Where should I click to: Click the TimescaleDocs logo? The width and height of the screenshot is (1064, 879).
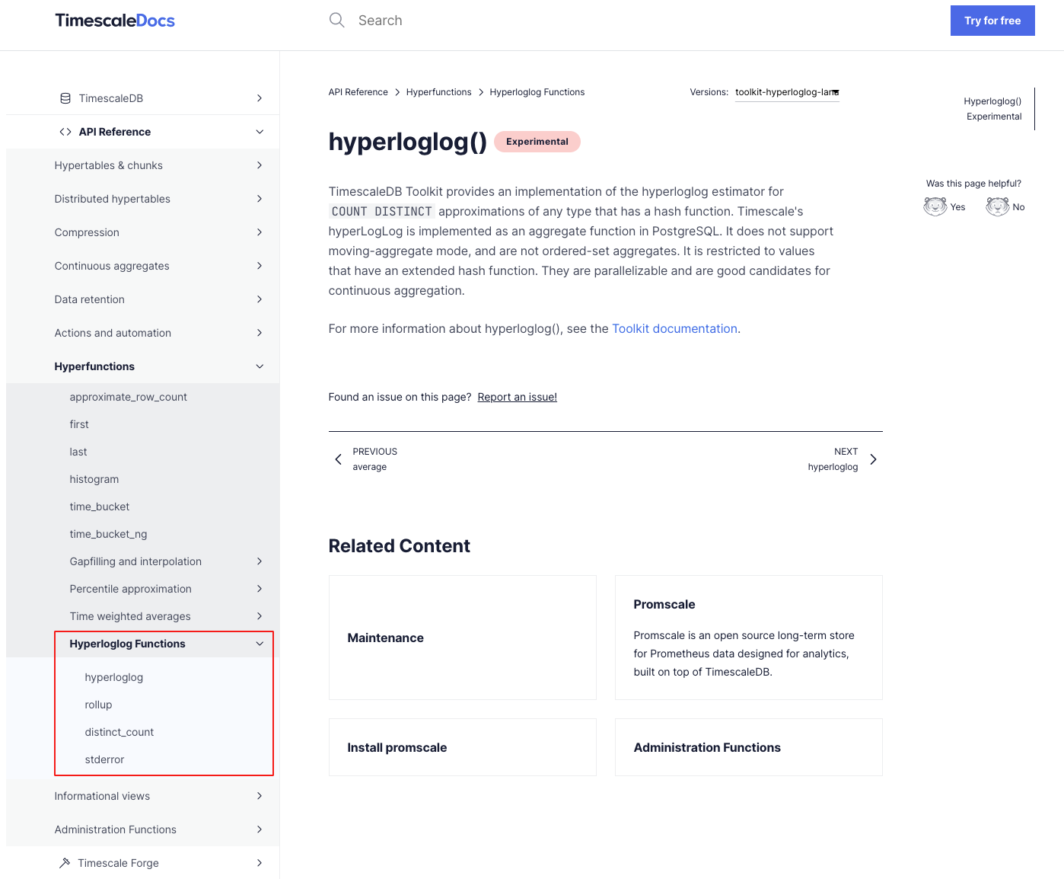click(x=114, y=21)
